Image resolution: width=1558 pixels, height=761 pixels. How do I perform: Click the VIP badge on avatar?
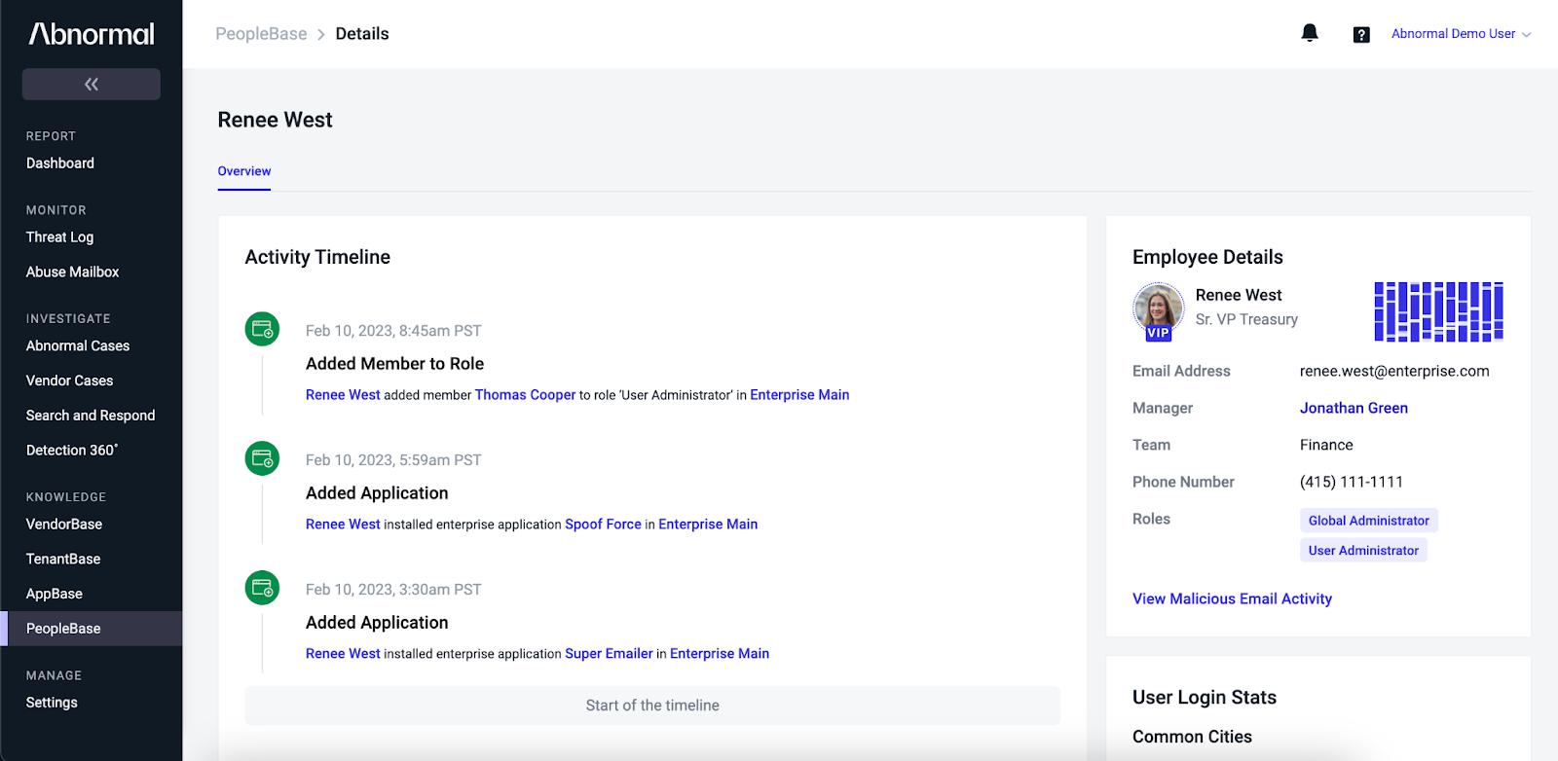pos(1158,333)
